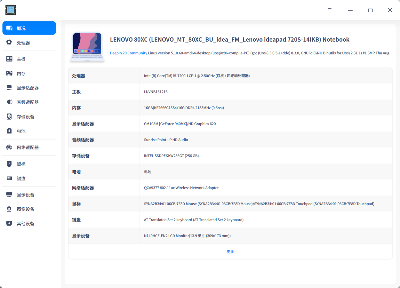Click 电池 row label in overview table

76,172
